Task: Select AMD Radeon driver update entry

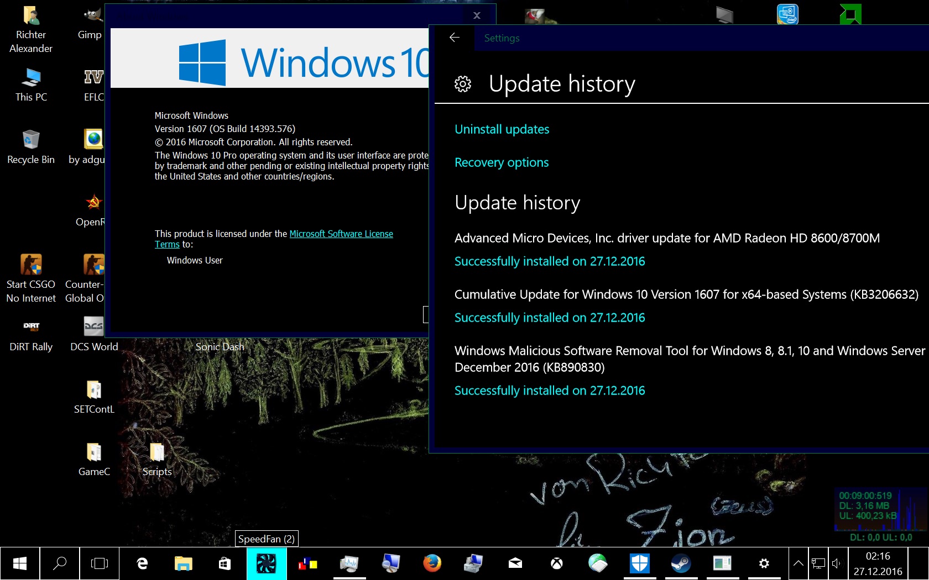Action: [667, 238]
